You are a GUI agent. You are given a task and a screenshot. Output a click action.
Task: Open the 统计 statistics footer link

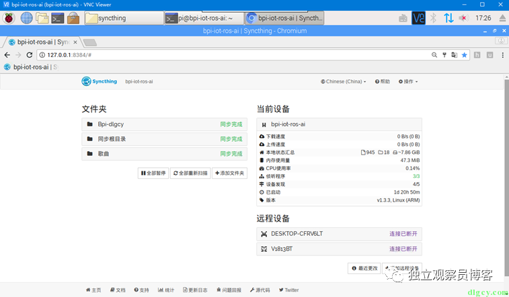(166, 290)
